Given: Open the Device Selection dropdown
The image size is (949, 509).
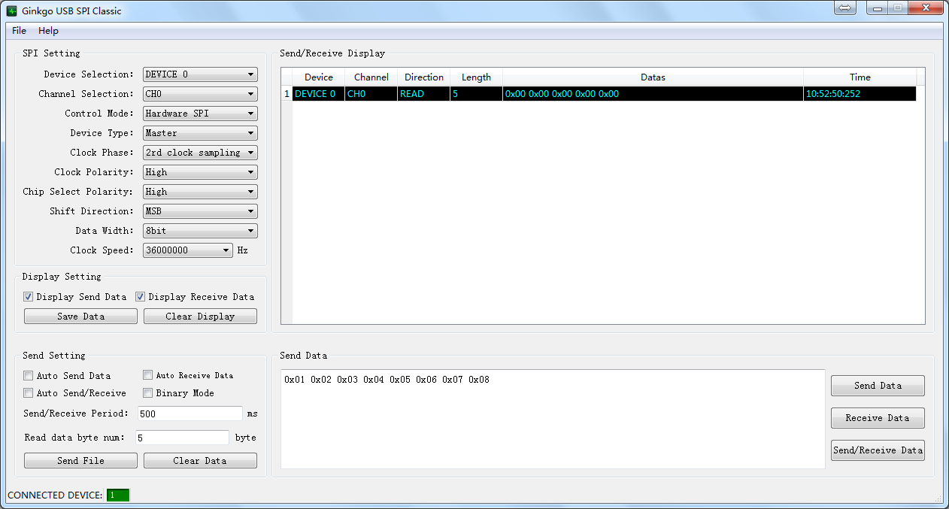Looking at the screenshot, I should [x=200, y=74].
